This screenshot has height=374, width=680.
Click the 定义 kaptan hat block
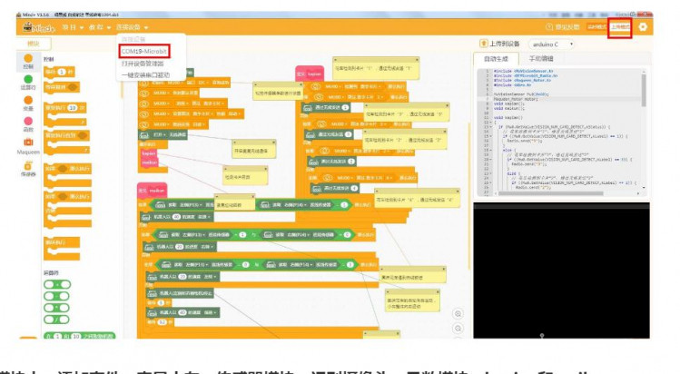tap(310, 74)
